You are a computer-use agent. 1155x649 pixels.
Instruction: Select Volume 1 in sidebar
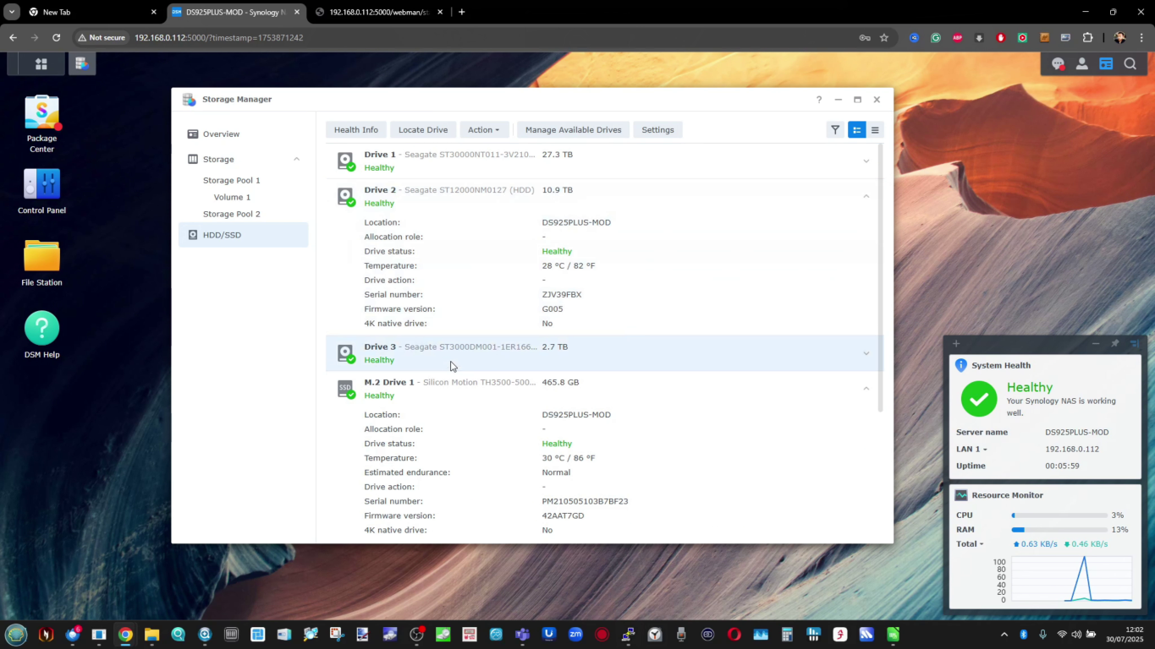click(x=232, y=197)
